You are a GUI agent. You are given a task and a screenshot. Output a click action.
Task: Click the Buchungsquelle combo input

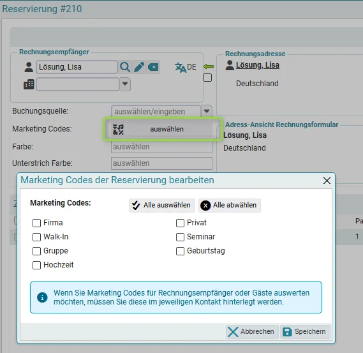click(x=156, y=112)
